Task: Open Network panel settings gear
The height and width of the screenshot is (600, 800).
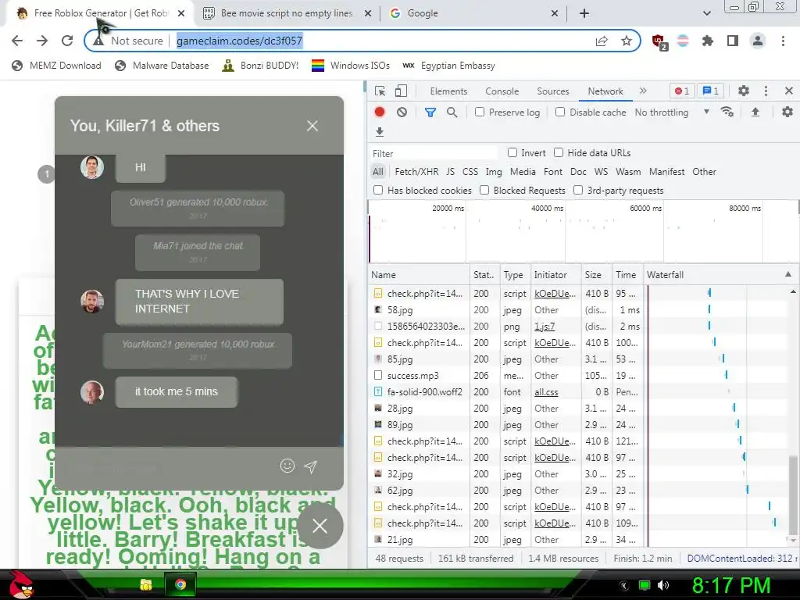Action: pyautogui.click(x=787, y=112)
